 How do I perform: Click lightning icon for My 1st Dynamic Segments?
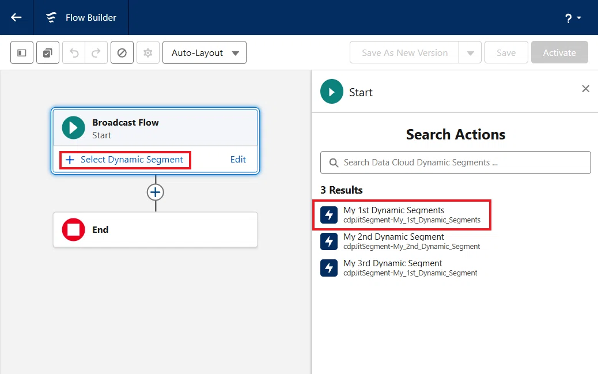[x=329, y=215]
